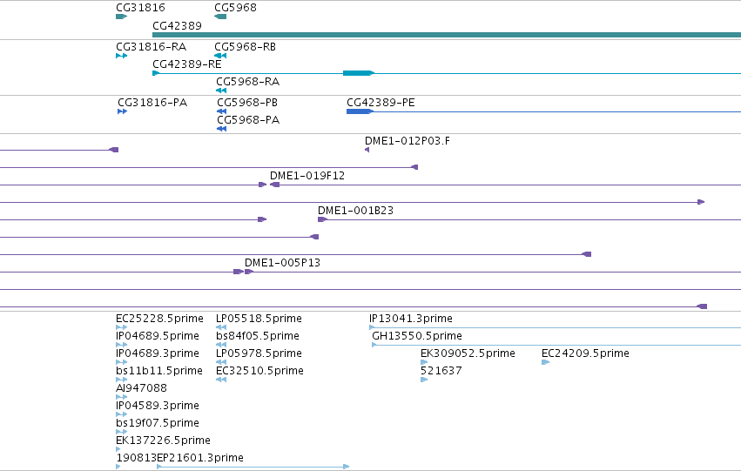This screenshot has width=741, height=471.
Task: Select the CG31816-RA transcript label
Action: [151, 47]
